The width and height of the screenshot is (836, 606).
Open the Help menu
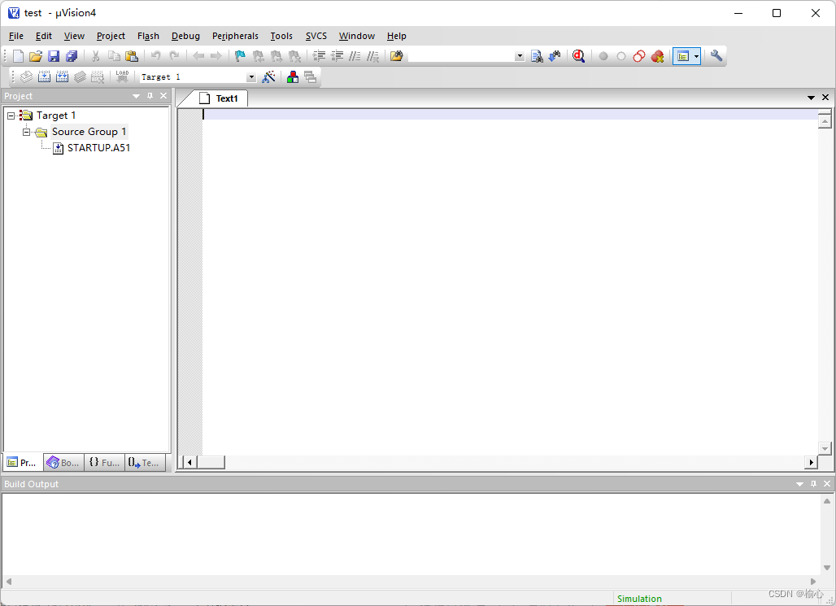pos(397,36)
